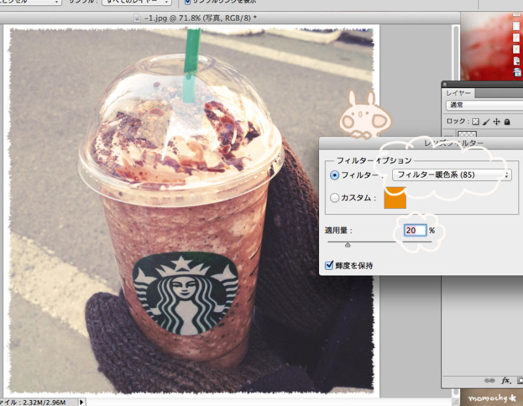
Task: Open the ピクセル sample size dropdown
Action: coord(30,3)
